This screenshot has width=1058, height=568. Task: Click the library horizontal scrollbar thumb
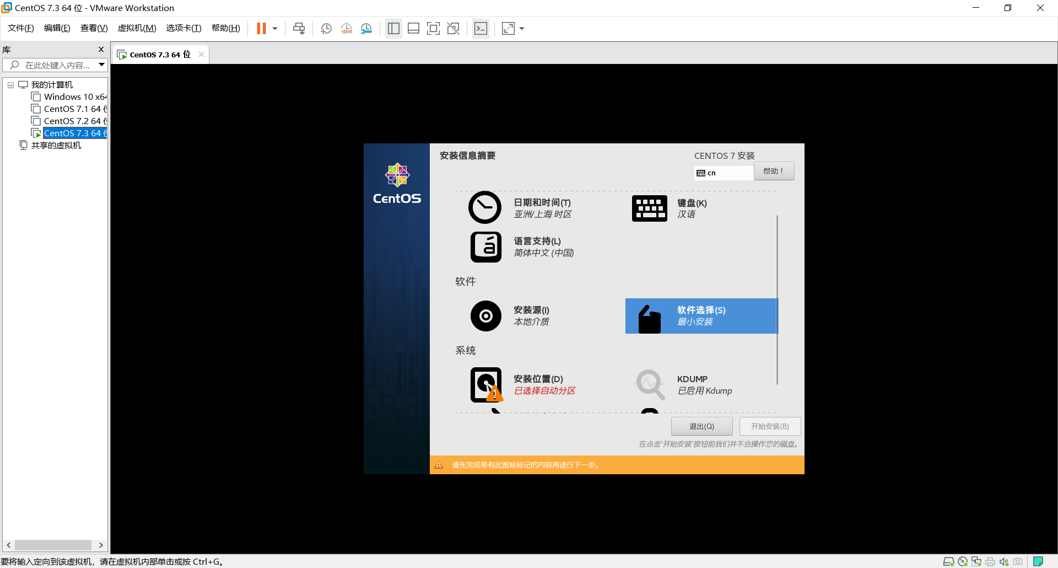point(53,545)
